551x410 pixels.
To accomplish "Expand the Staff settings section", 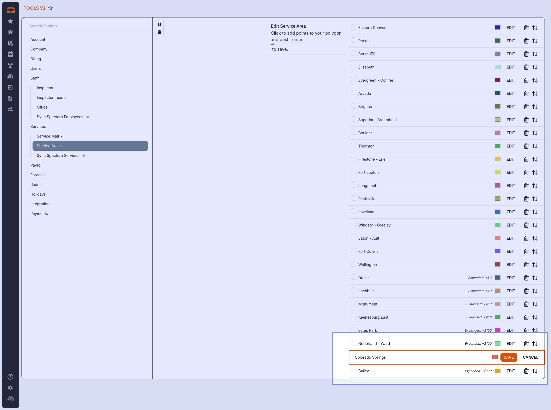I will pyautogui.click(x=34, y=78).
